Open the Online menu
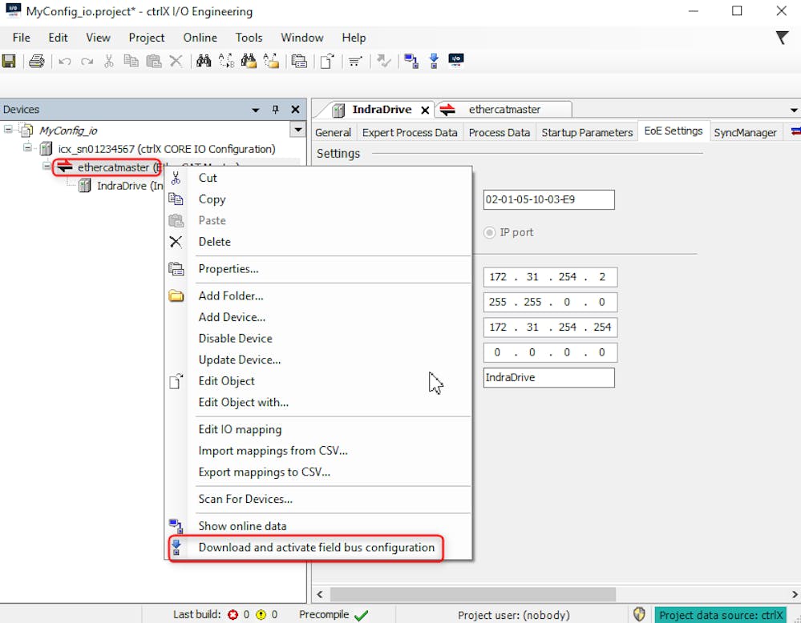This screenshot has height=623, width=801. click(200, 38)
